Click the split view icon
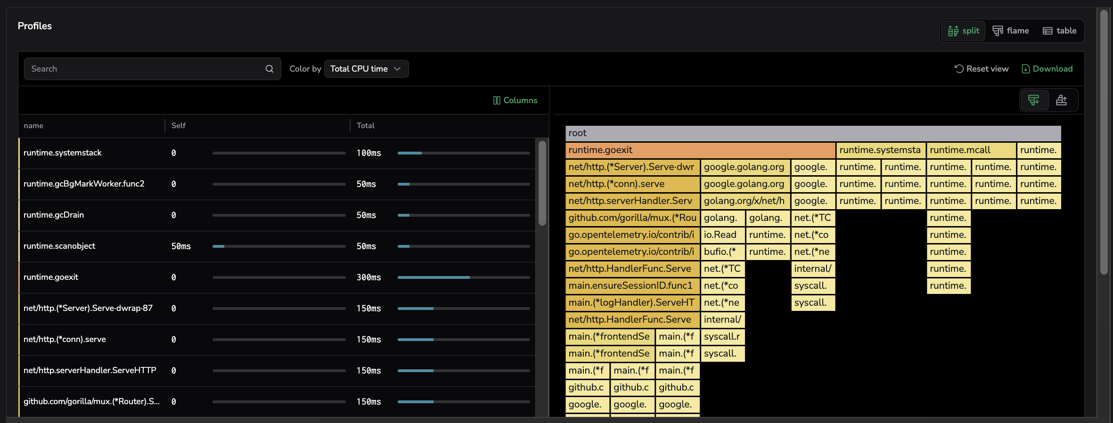The height and width of the screenshot is (423, 1113). 953,31
